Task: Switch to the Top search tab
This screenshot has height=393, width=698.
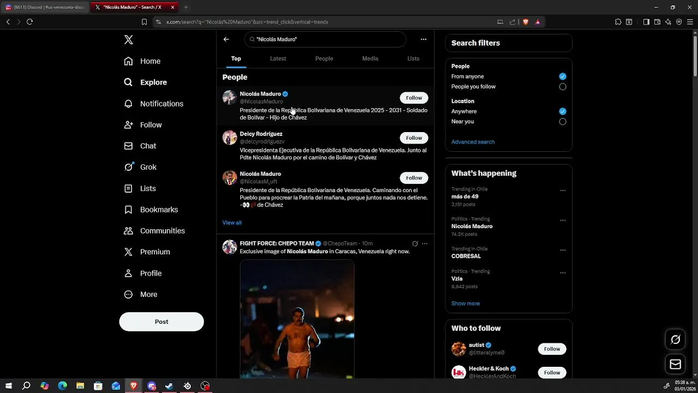Action: pos(236,58)
